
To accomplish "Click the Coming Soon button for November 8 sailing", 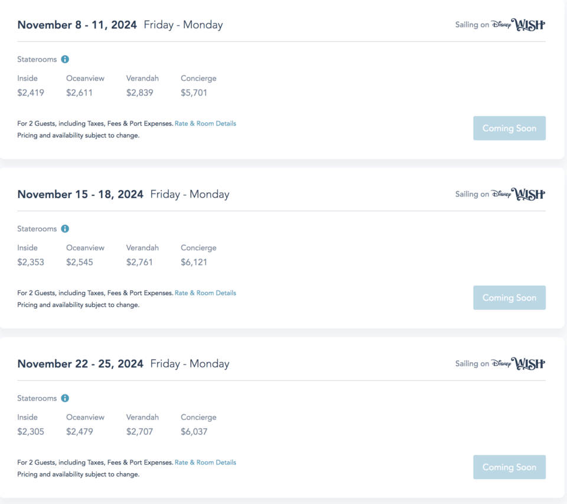I will 509,128.
